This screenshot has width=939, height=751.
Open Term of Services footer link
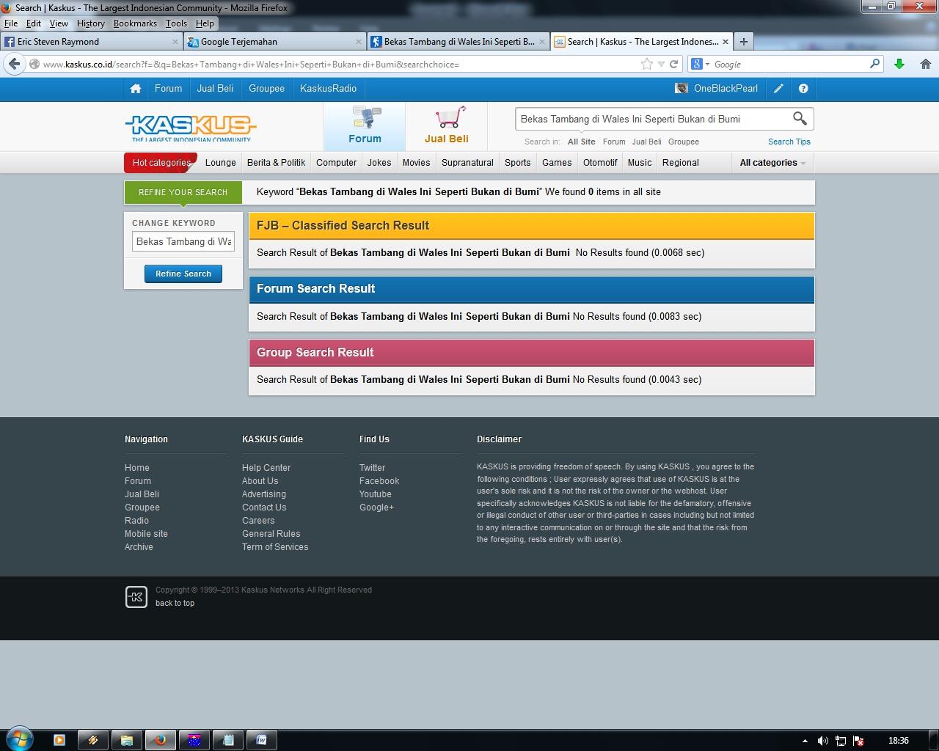point(275,547)
